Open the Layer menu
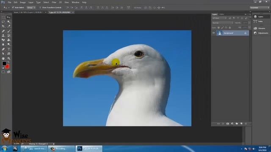 coord(31,3)
